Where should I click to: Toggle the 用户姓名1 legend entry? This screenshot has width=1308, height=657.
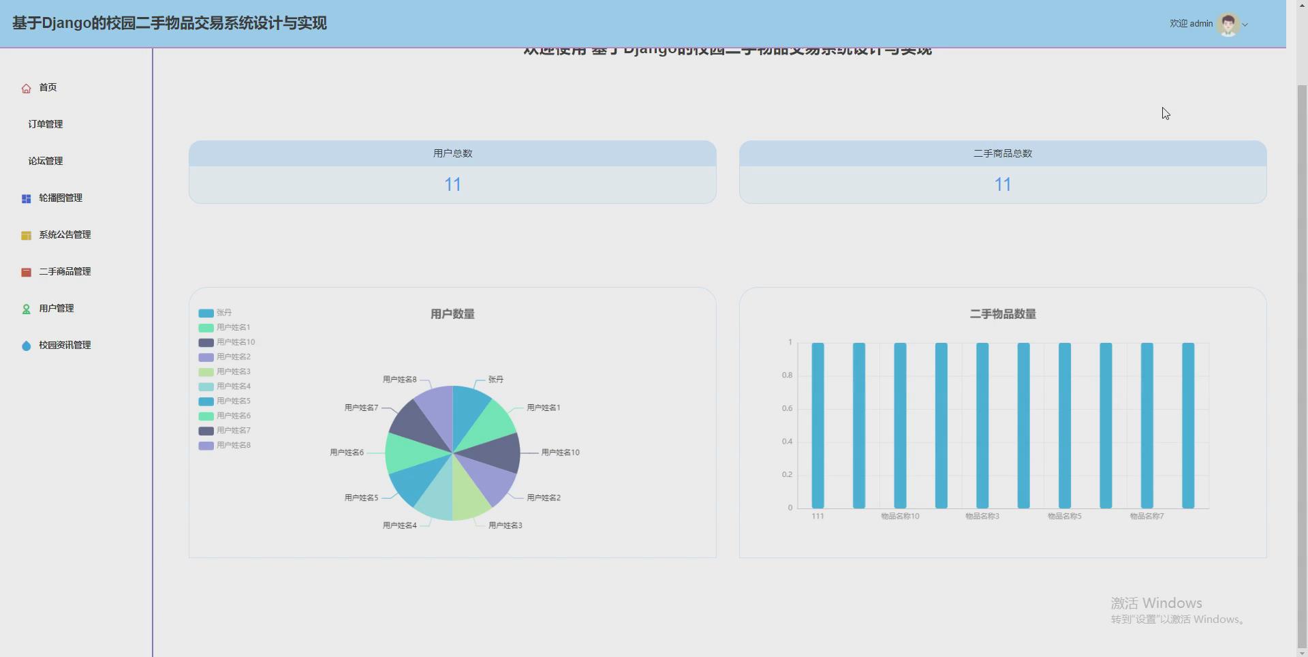224,328
